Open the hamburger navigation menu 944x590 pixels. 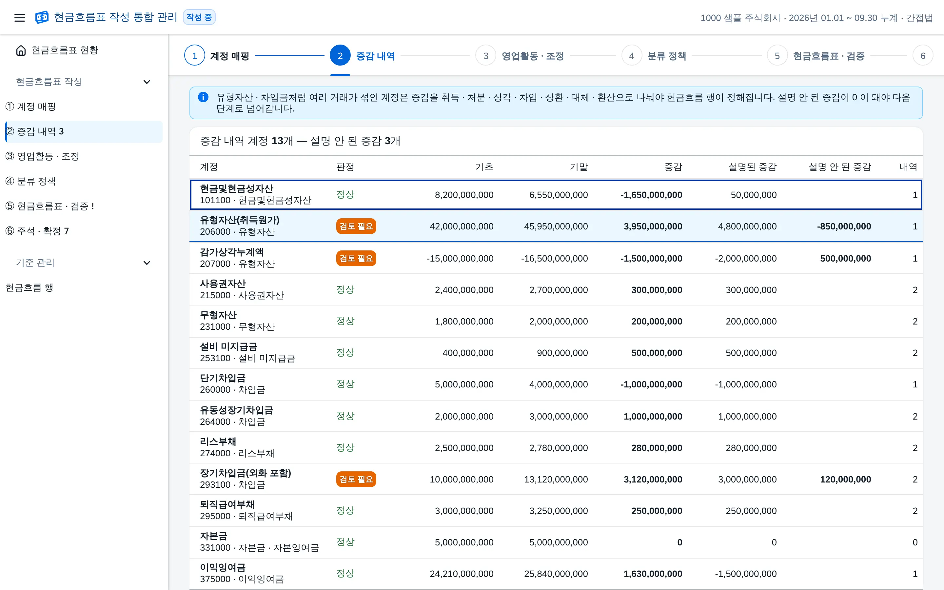[20, 18]
